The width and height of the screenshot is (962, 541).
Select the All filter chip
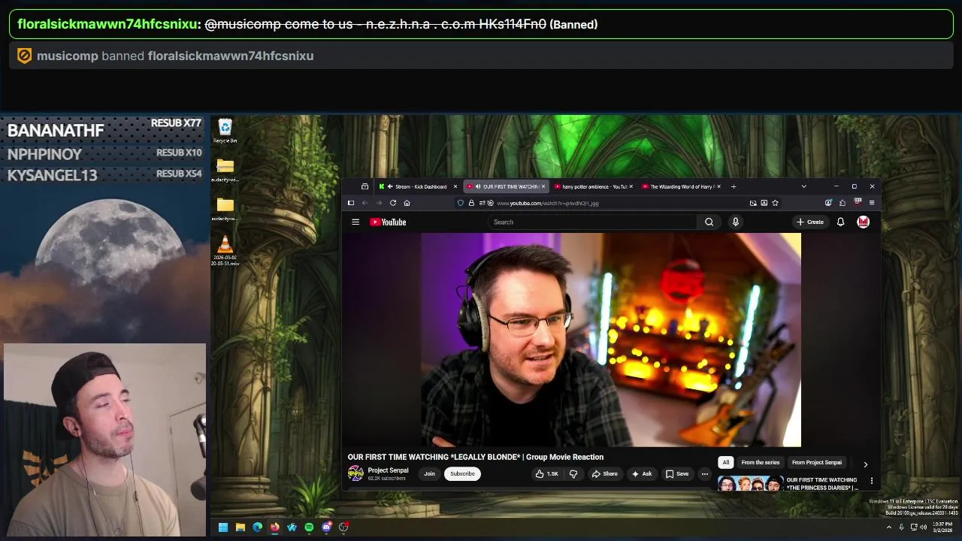[725, 462]
